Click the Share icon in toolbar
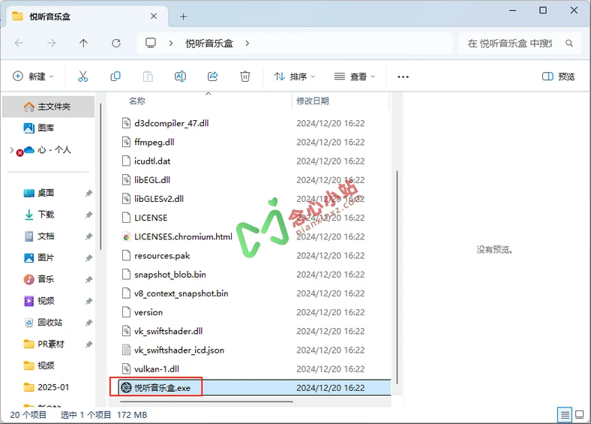Viewport: 591px width, 424px height. (x=212, y=77)
